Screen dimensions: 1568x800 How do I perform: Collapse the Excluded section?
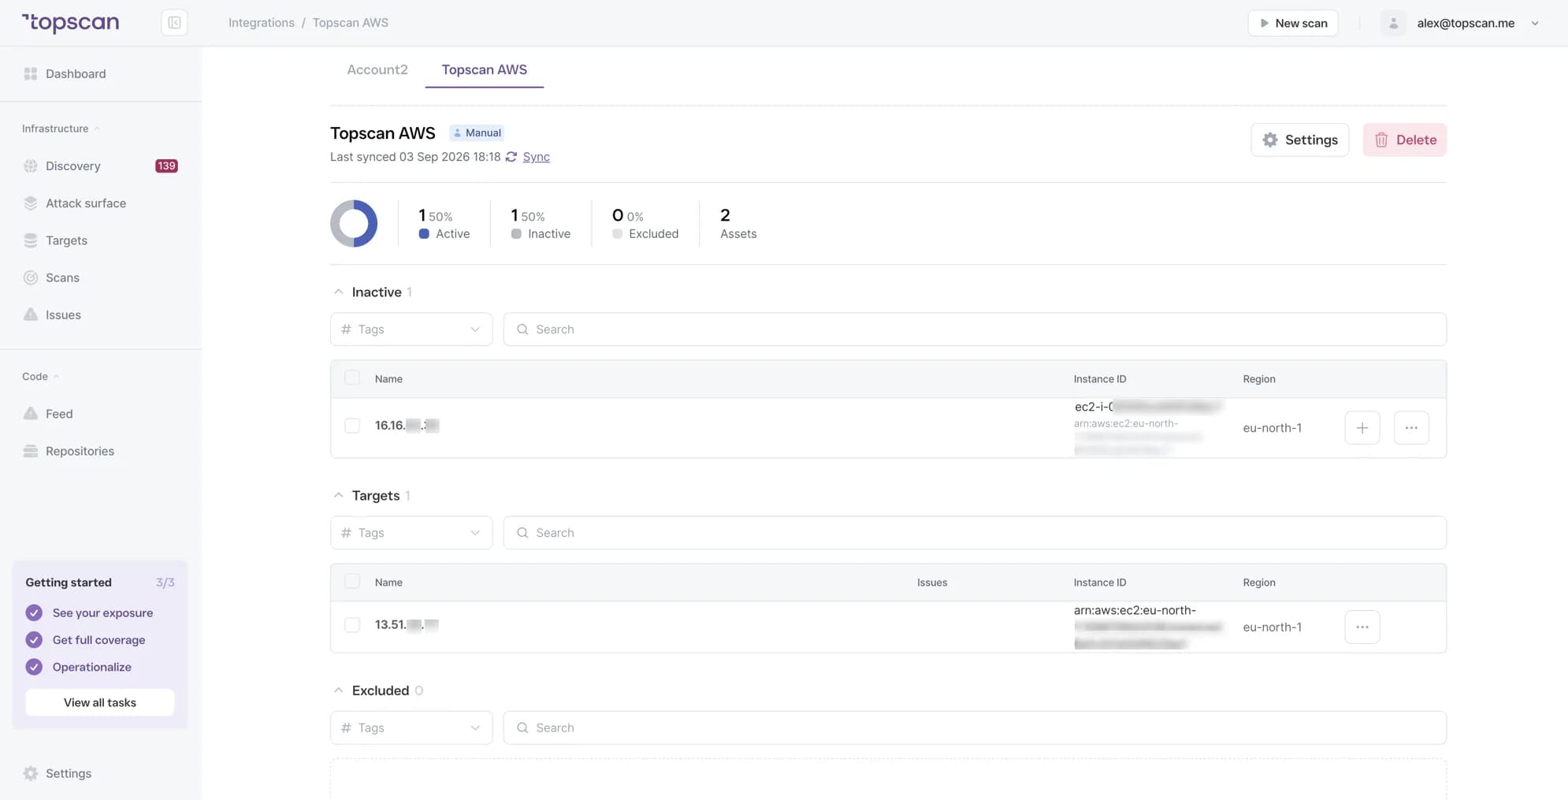(x=338, y=690)
